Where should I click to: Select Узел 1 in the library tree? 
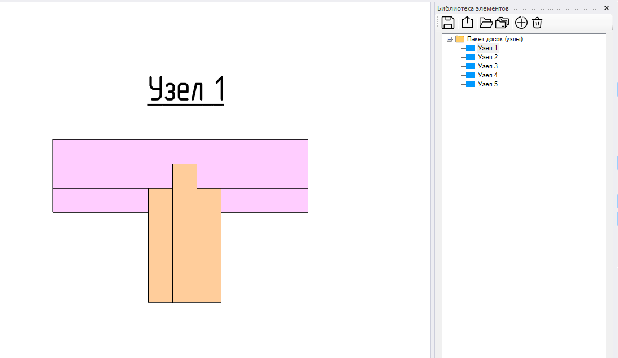coord(488,48)
